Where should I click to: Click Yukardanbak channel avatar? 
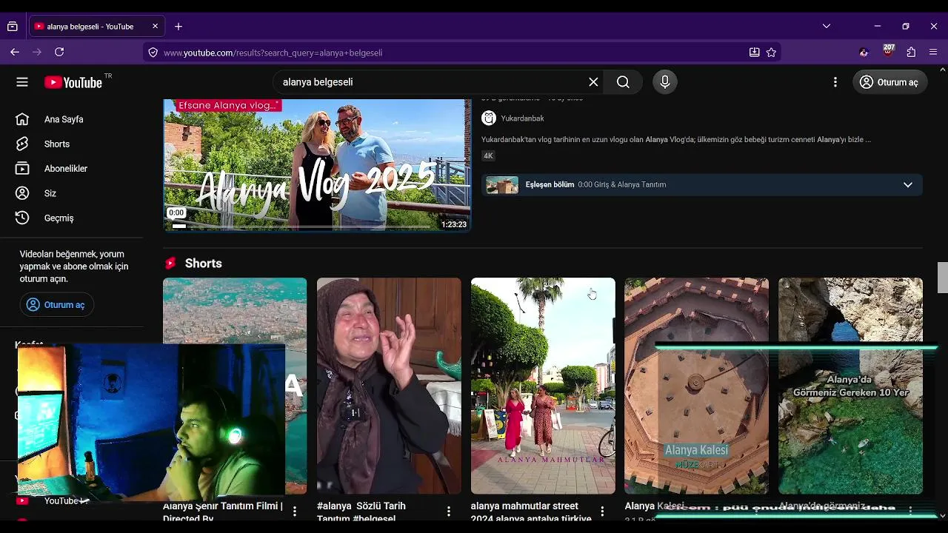point(489,118)
